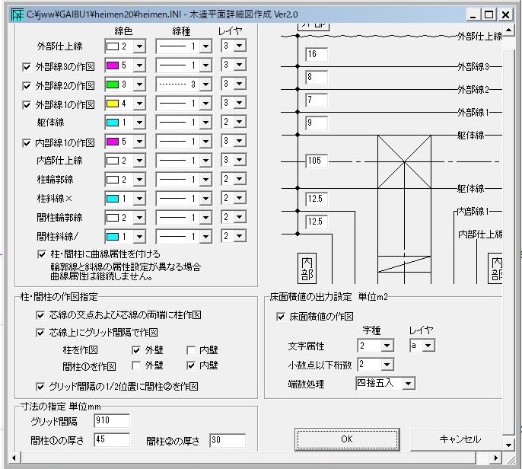Toggle 内部線1の作図 checkbox

click(27, 143)
